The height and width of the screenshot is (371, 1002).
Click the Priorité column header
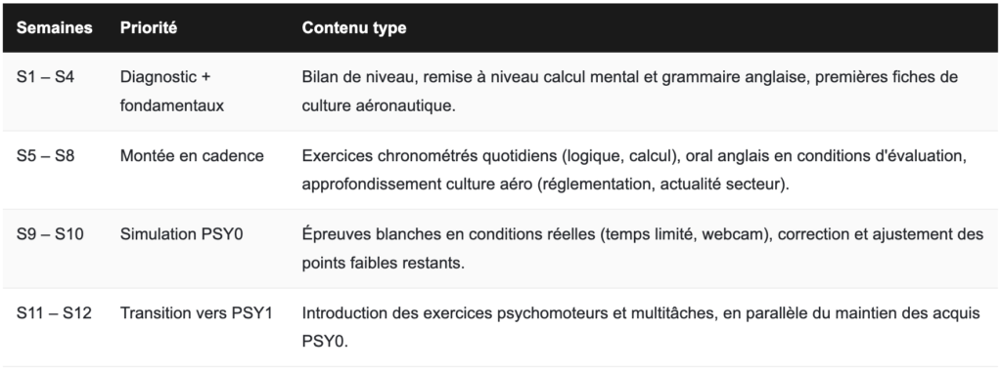[x=149, y=28]
